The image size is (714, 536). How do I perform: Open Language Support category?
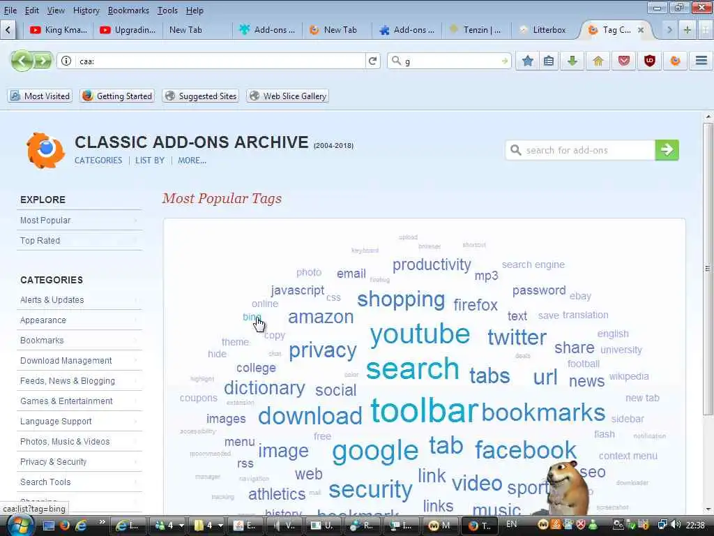click(79, 421)
